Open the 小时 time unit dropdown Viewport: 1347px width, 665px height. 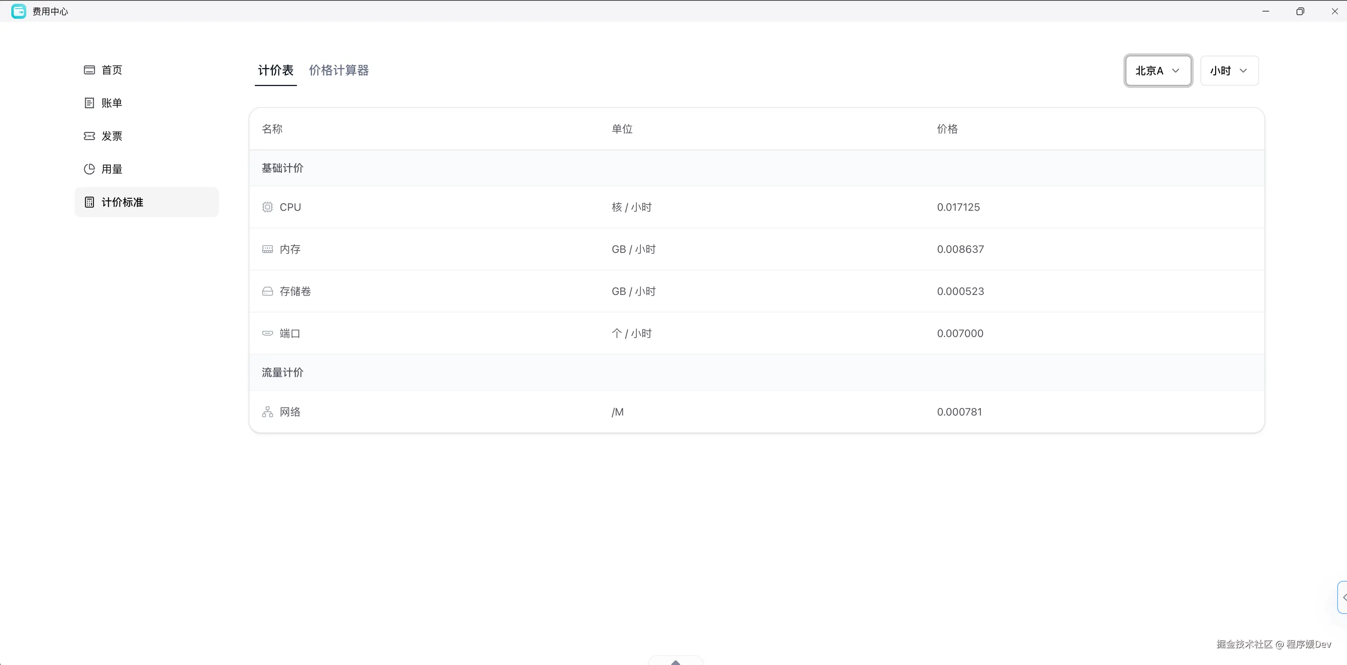tap(1229, 71)
